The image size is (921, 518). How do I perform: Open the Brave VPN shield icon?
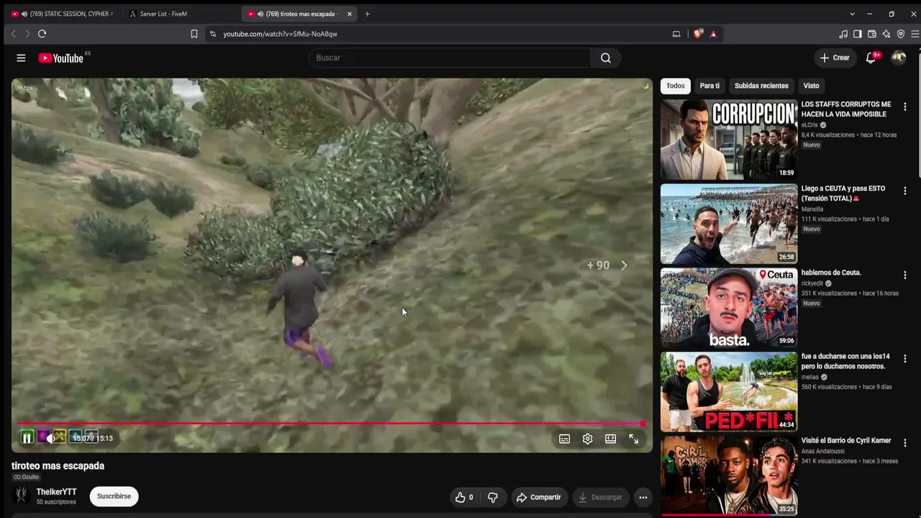click(x=901, y=34)
